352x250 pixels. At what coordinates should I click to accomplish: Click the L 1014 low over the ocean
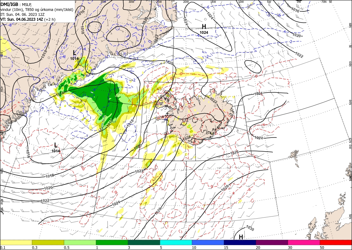(56, 147)
